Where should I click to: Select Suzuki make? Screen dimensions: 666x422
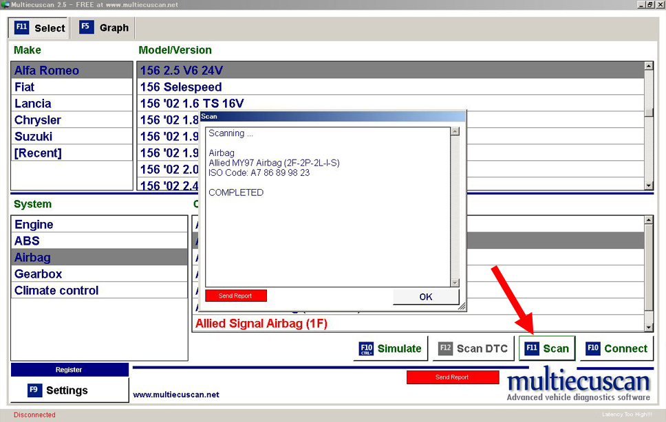tap(72, 137)
